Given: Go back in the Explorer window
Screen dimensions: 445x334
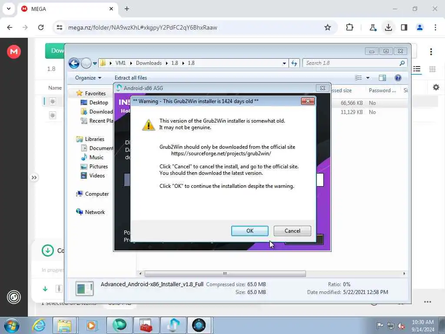Looking at the screenshot, I should 74,63.
